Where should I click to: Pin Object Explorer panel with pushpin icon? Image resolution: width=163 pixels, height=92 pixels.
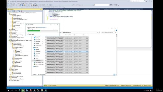pyautogui.click(x=40, y=9)
